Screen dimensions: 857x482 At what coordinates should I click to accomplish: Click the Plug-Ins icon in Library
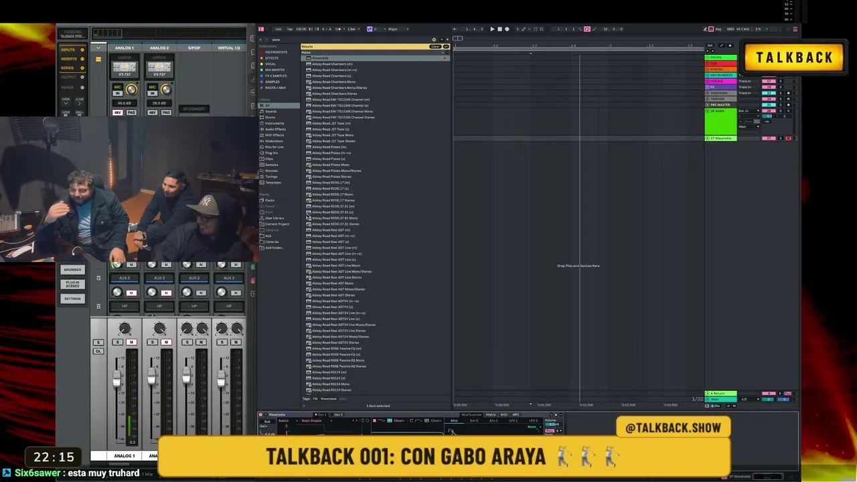pyautogui.click(x=262, y=153)
